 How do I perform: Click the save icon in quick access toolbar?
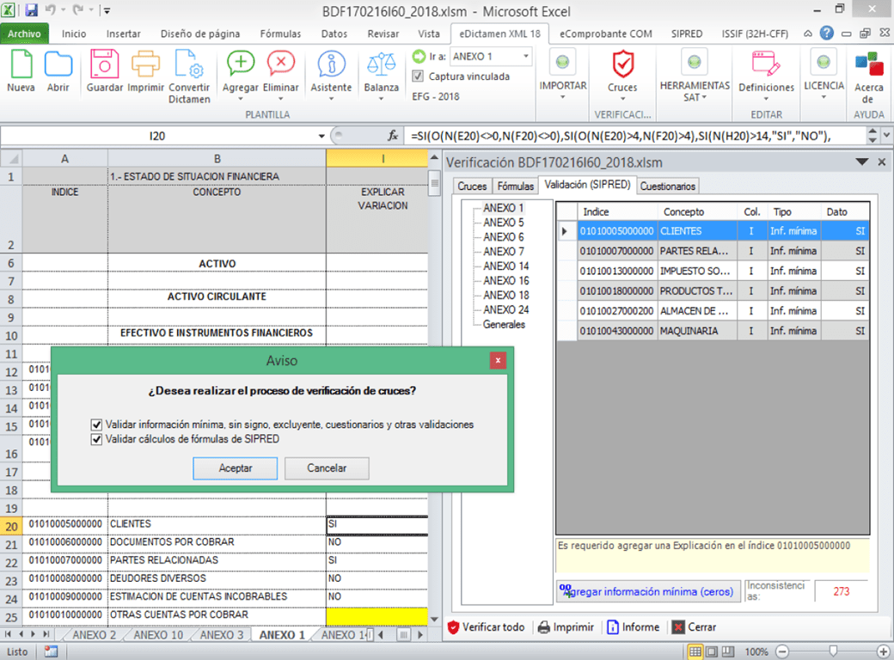(x=31, y=10)
